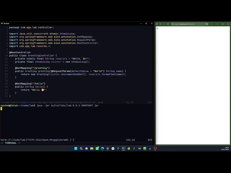The height and width of the screenshot is (173, 231).
Task: Click 'template.formatted(name)' call
Action: (106, 74)
